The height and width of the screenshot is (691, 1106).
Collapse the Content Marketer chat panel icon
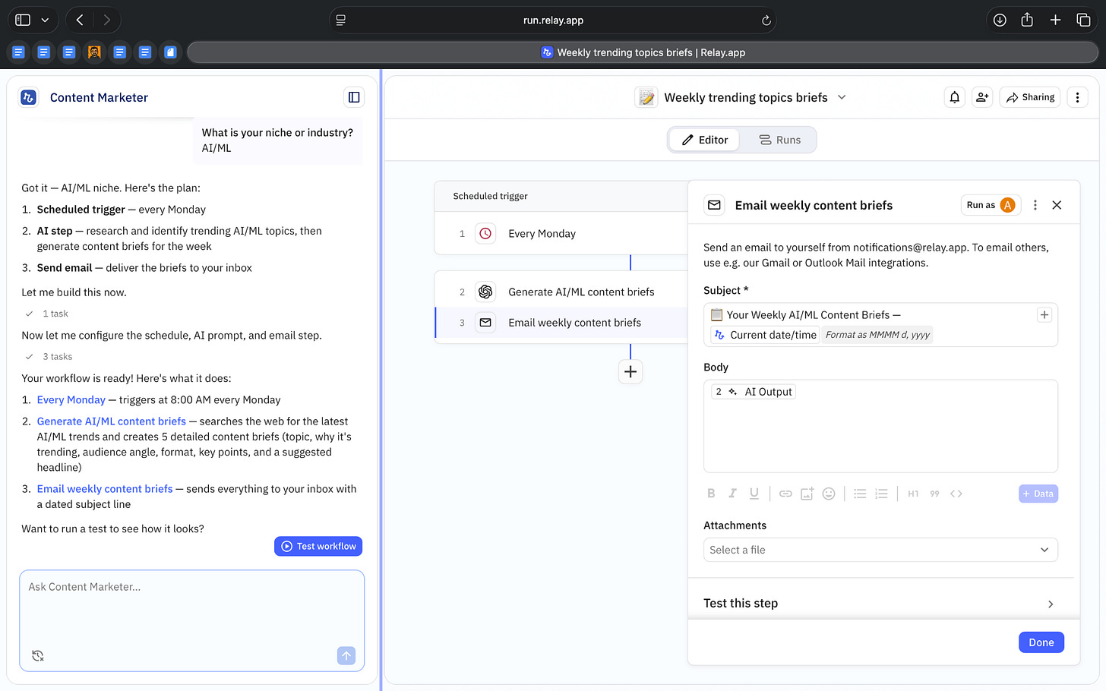[x=354, y=97]
